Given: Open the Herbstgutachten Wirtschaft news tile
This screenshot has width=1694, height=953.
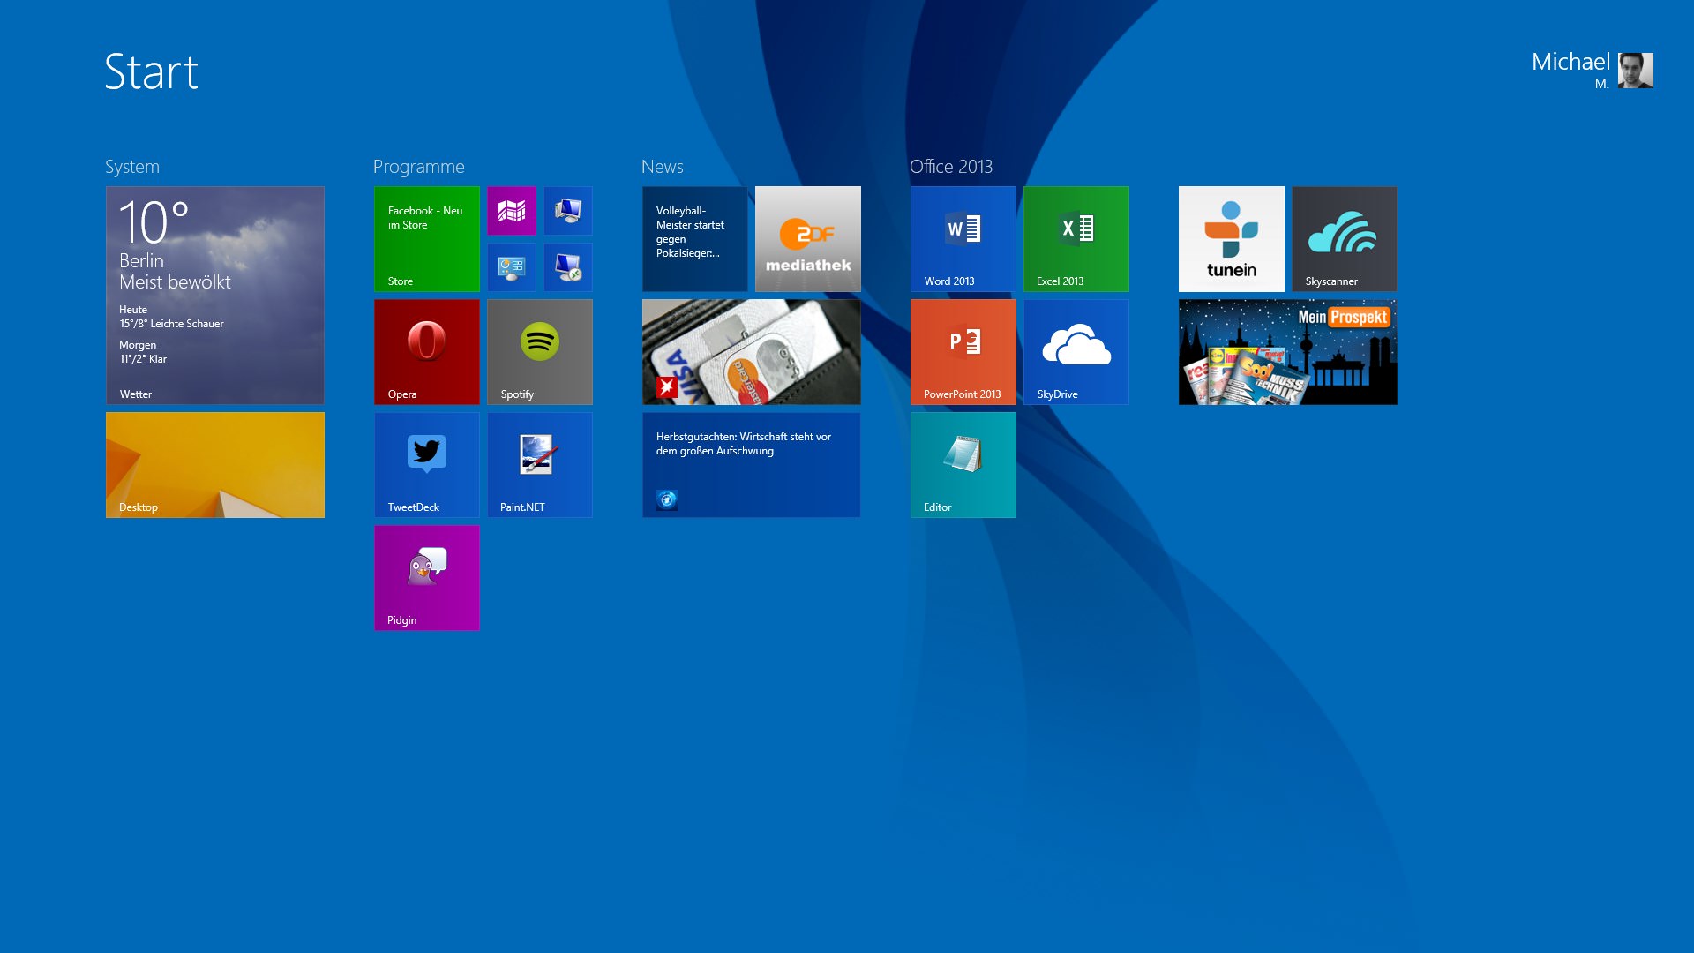Looking at the screenshot, I should coord(752,465).
